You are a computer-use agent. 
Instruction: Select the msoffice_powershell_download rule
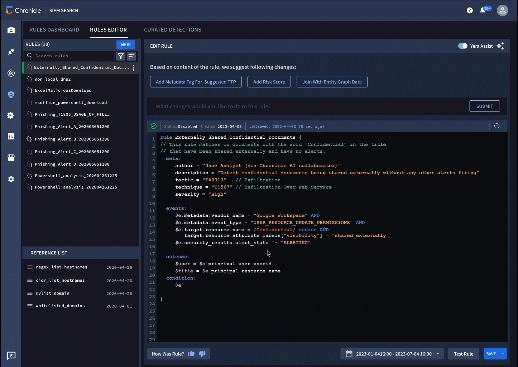[x=81, y=103]
